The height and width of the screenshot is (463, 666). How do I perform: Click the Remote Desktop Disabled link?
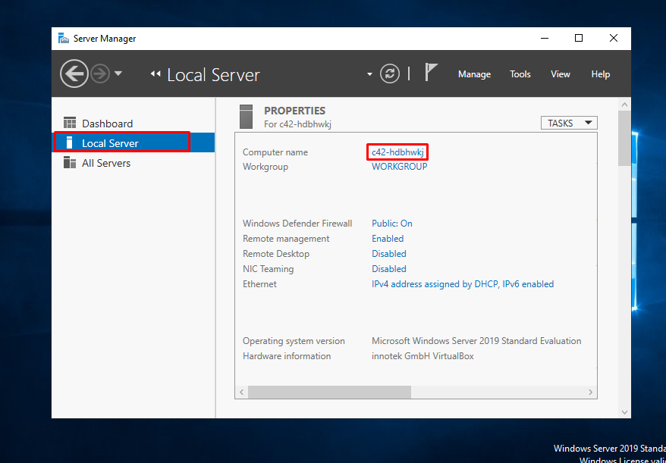click(388, 253)
